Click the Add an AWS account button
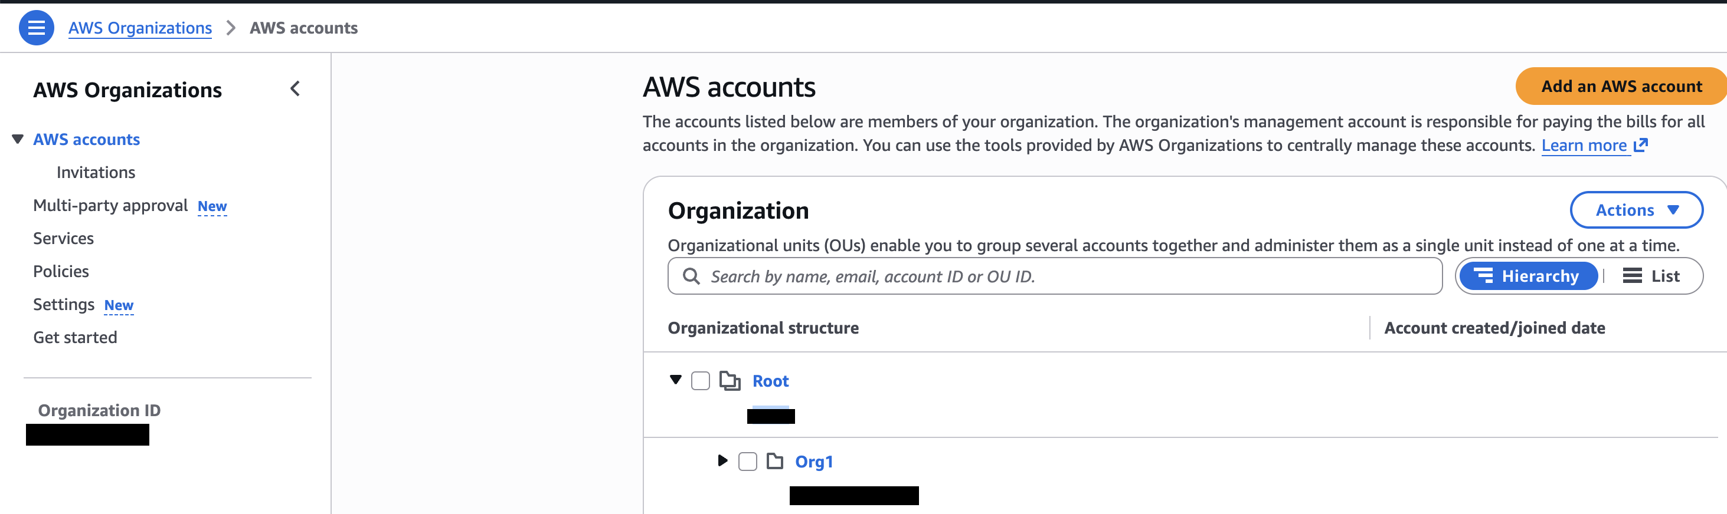 tap(1621, 86)
